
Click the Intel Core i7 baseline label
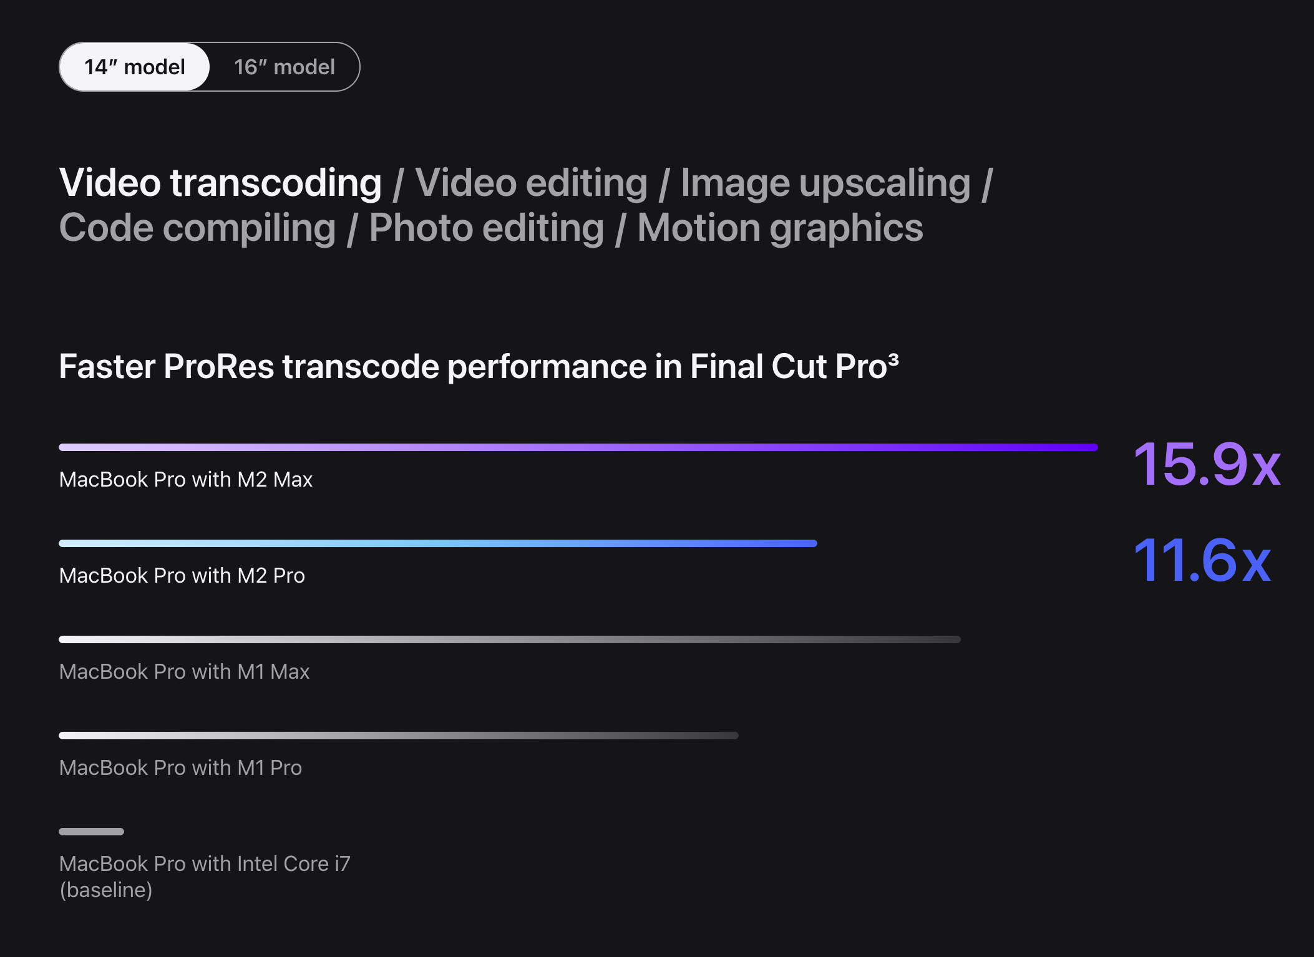point(205,877)
